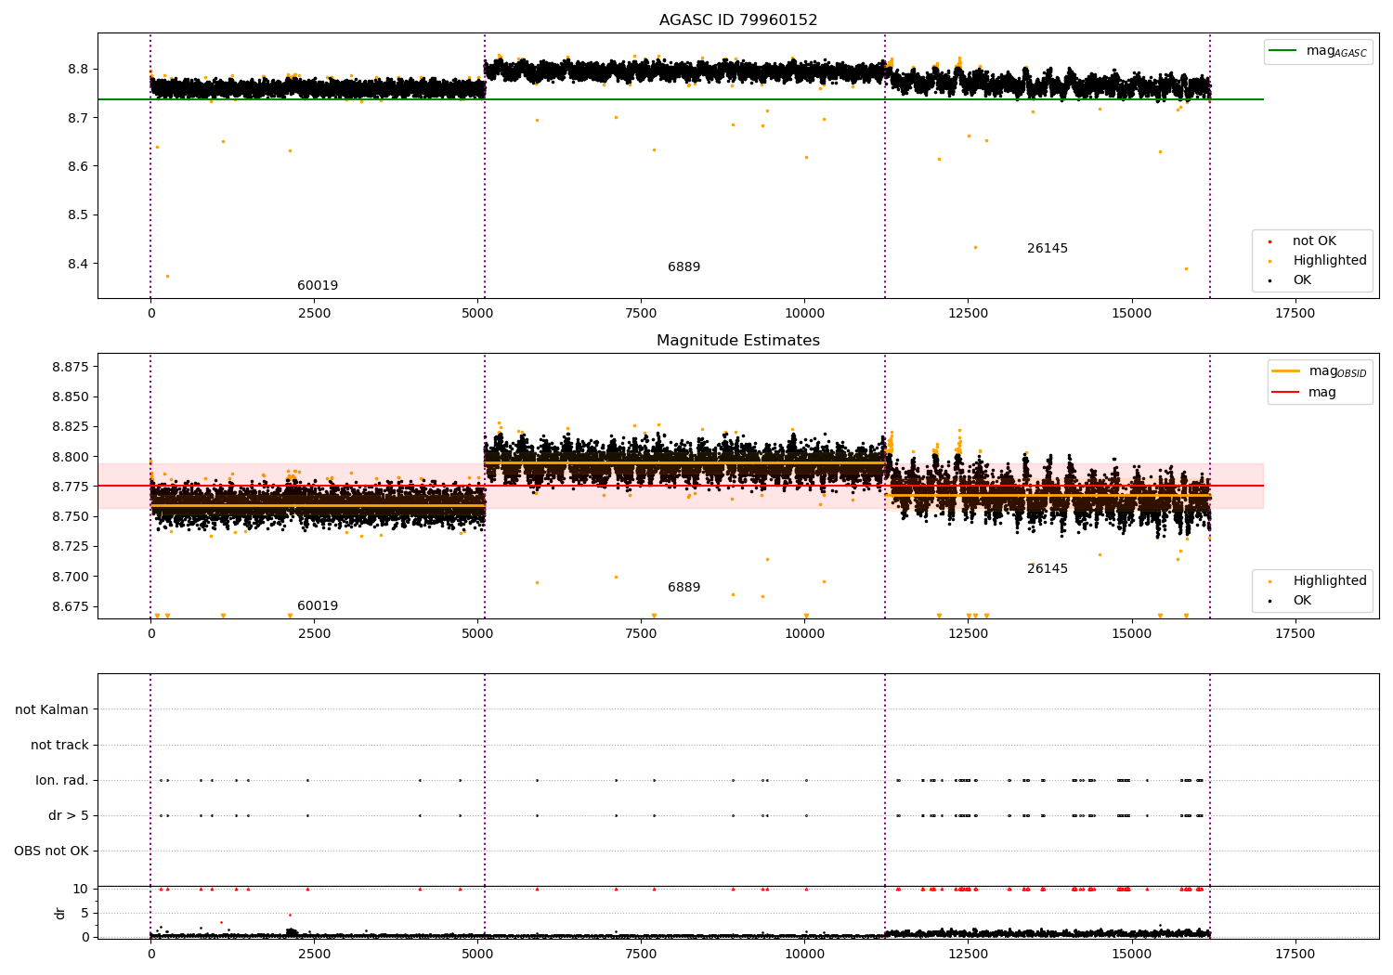Screen dimensions: 1393x975
Task: Click the 8.5 y-axis tick label
Action: coord(77,215)
